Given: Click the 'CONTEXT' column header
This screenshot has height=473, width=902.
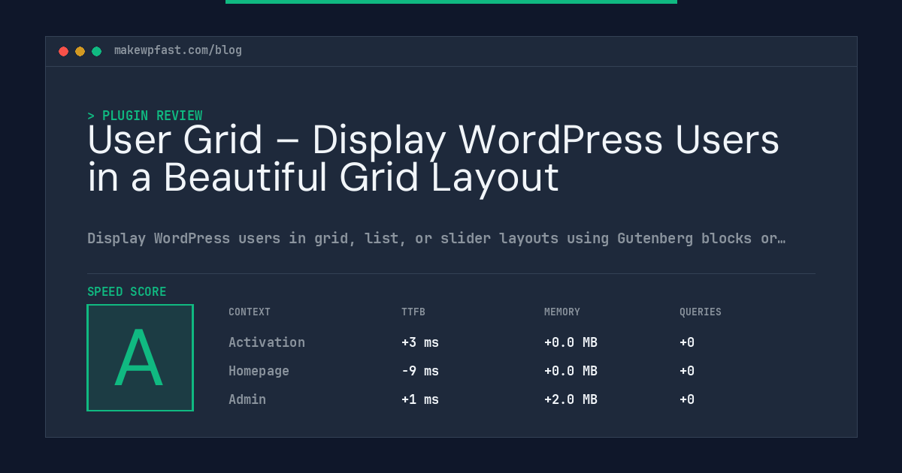Looking at the screenshot, I should pyautogui.click(x=250, y=312).
